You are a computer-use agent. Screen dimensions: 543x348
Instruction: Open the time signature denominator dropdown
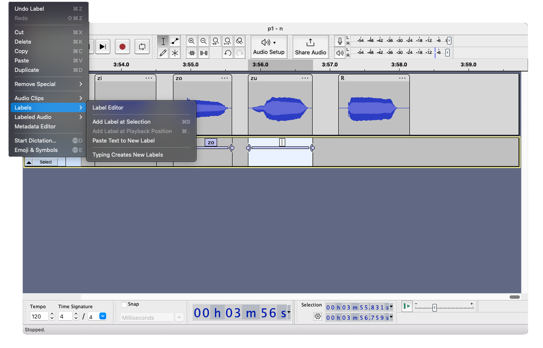point(103,316)
